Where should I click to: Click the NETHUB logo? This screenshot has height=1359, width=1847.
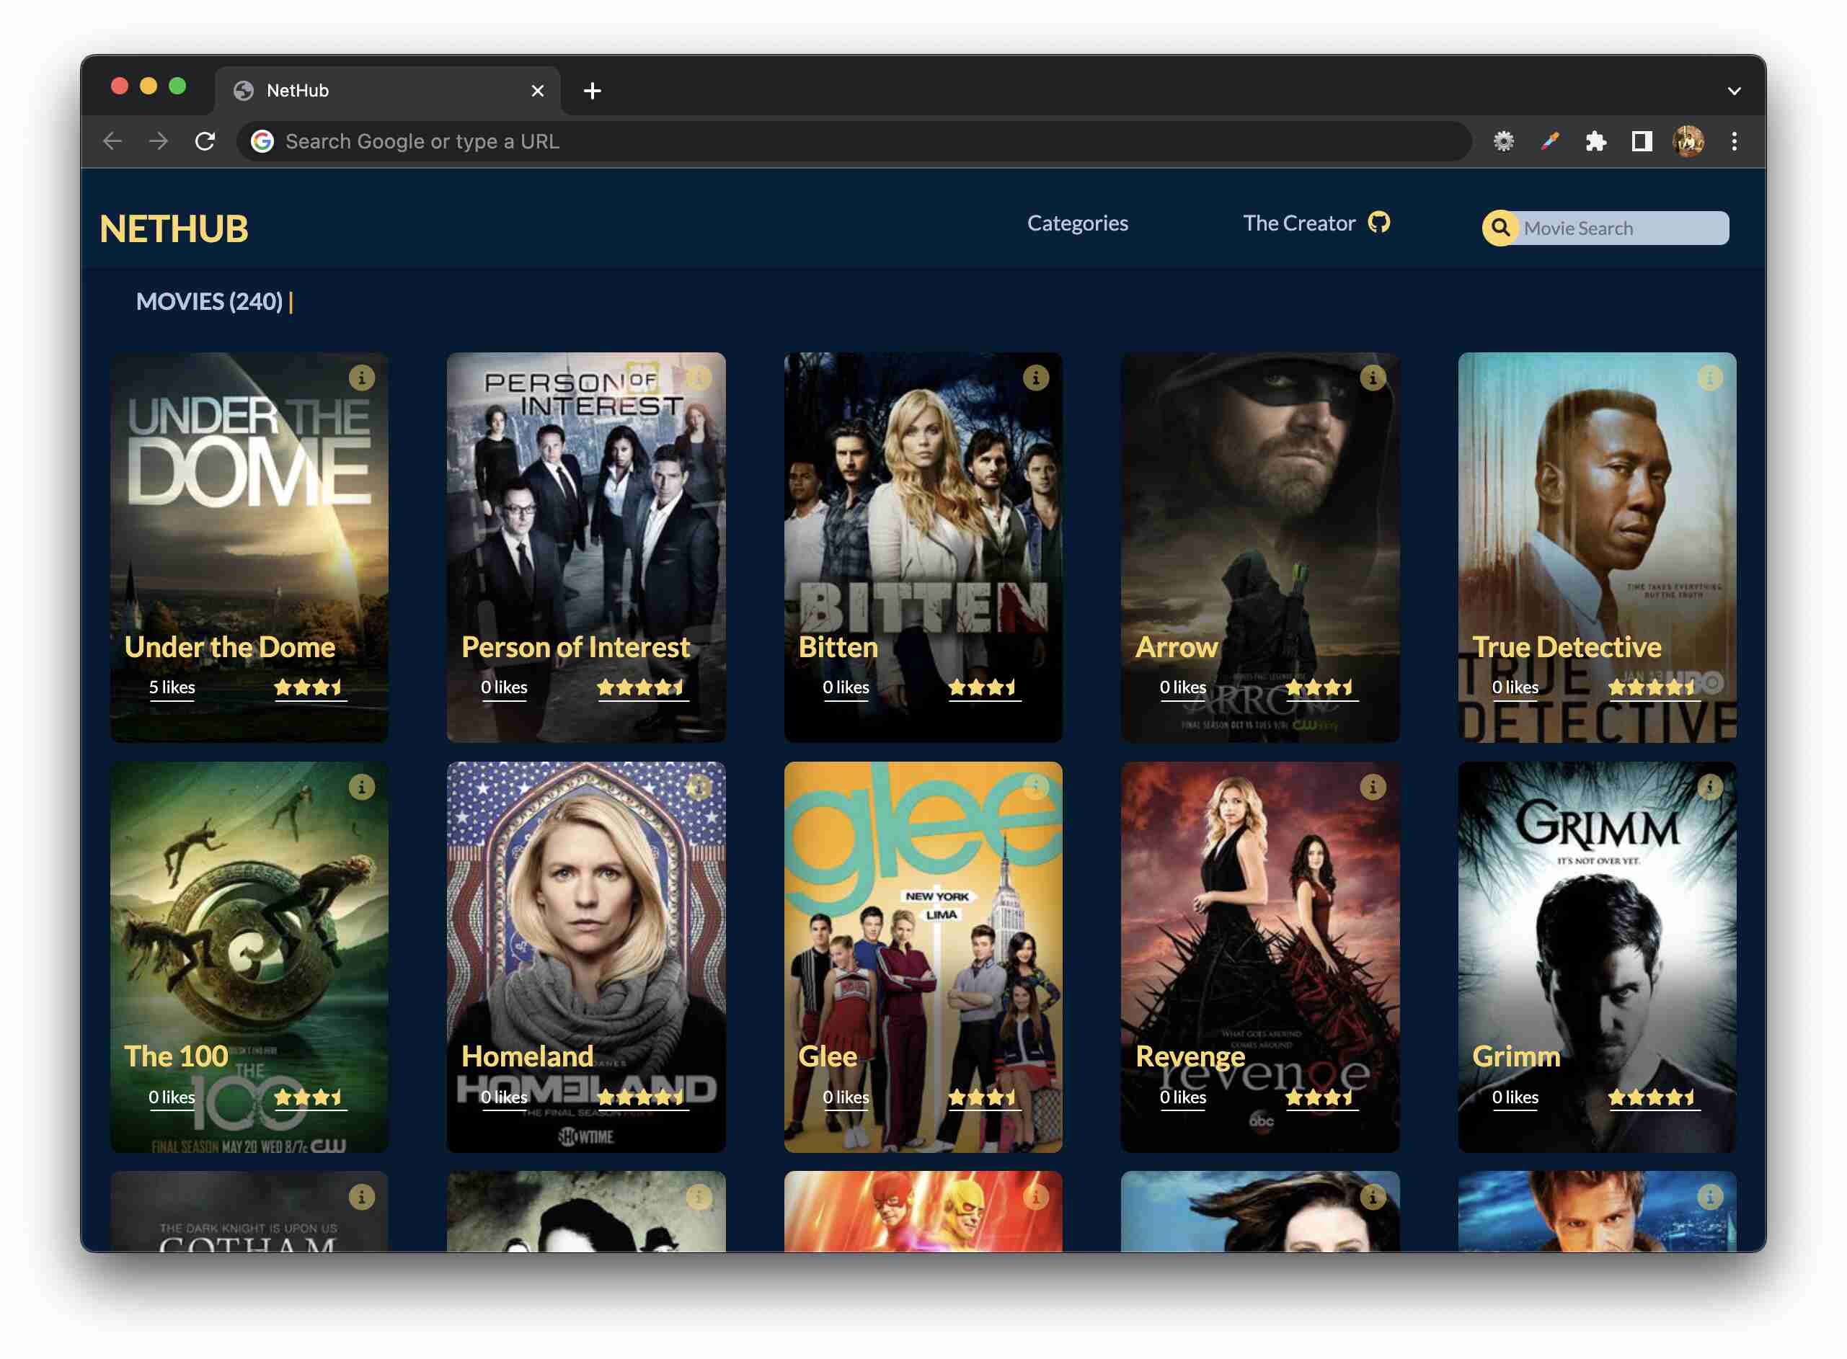tap(174, 228)
